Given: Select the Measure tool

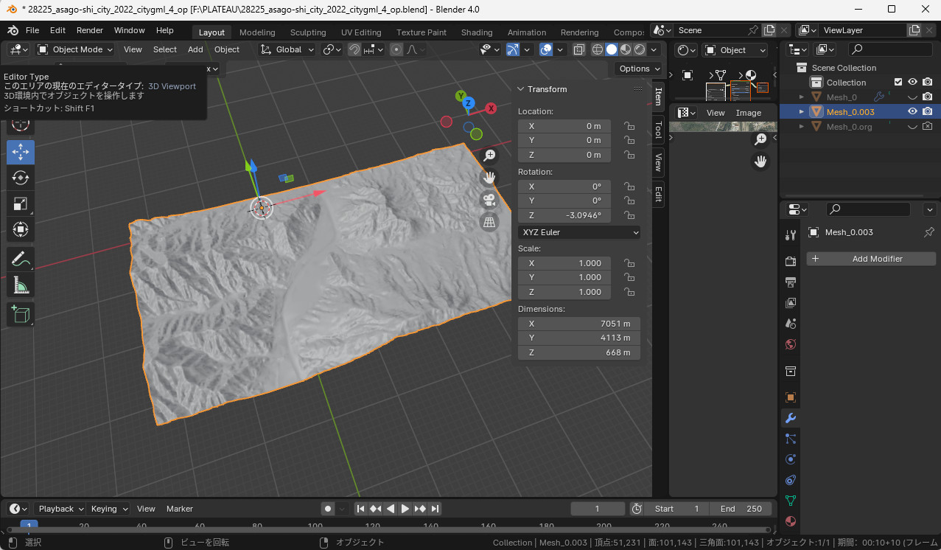Looking at the screenshot, I should (x=21, y=286).
